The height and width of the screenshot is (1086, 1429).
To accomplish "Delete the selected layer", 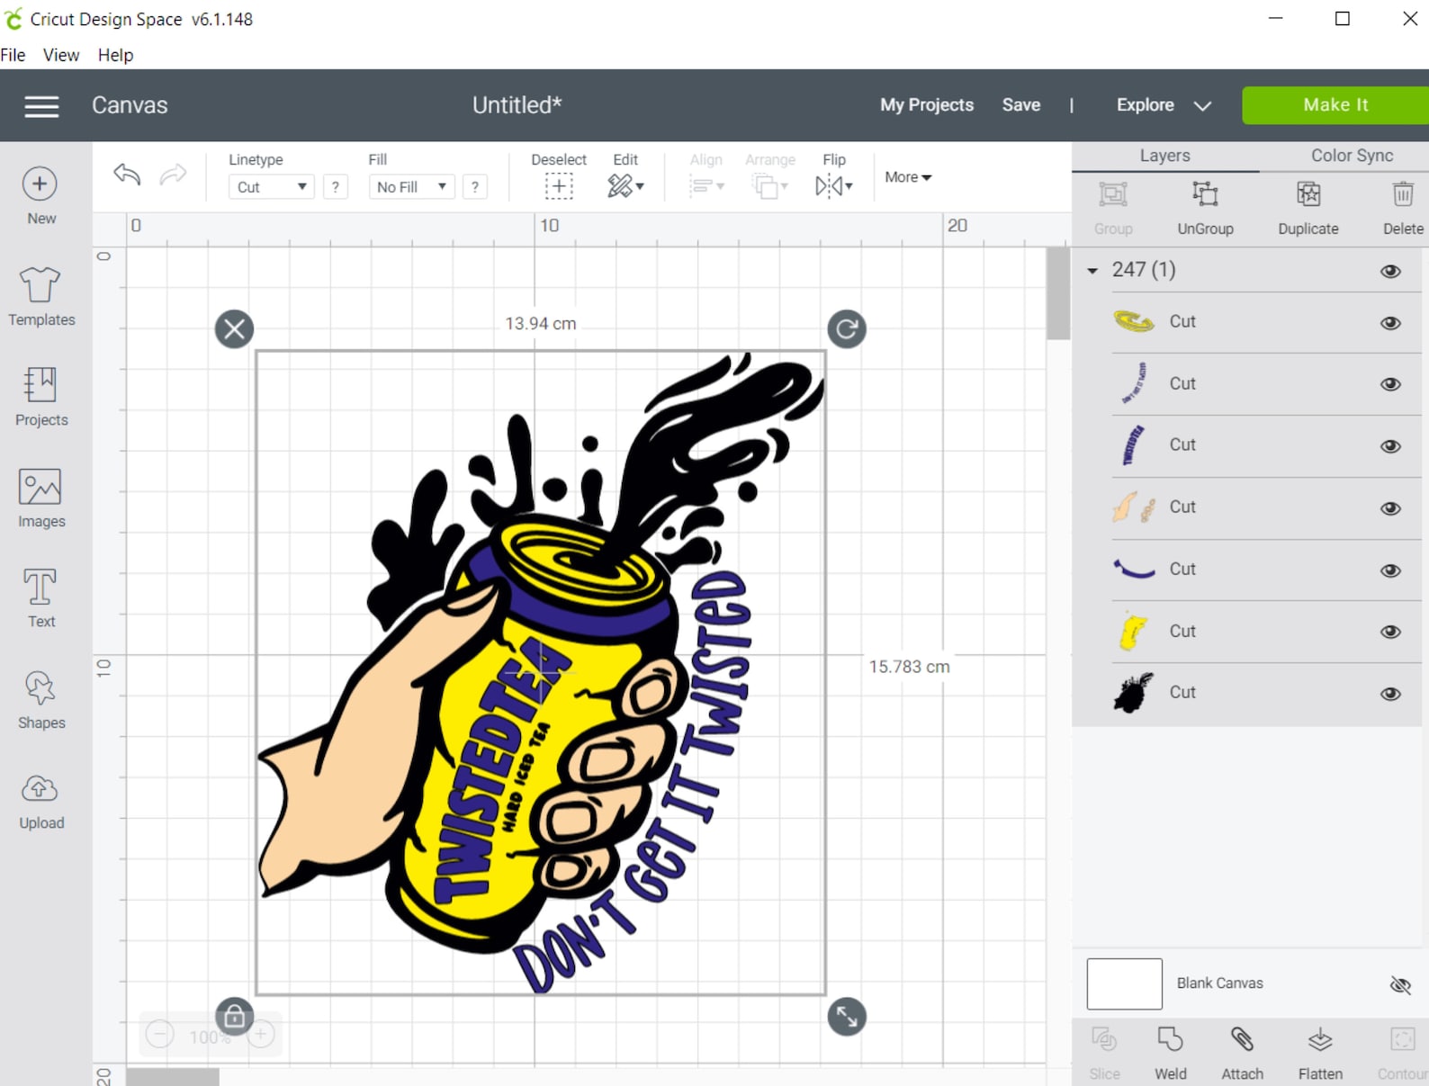I will click(x=1403, y=207).
